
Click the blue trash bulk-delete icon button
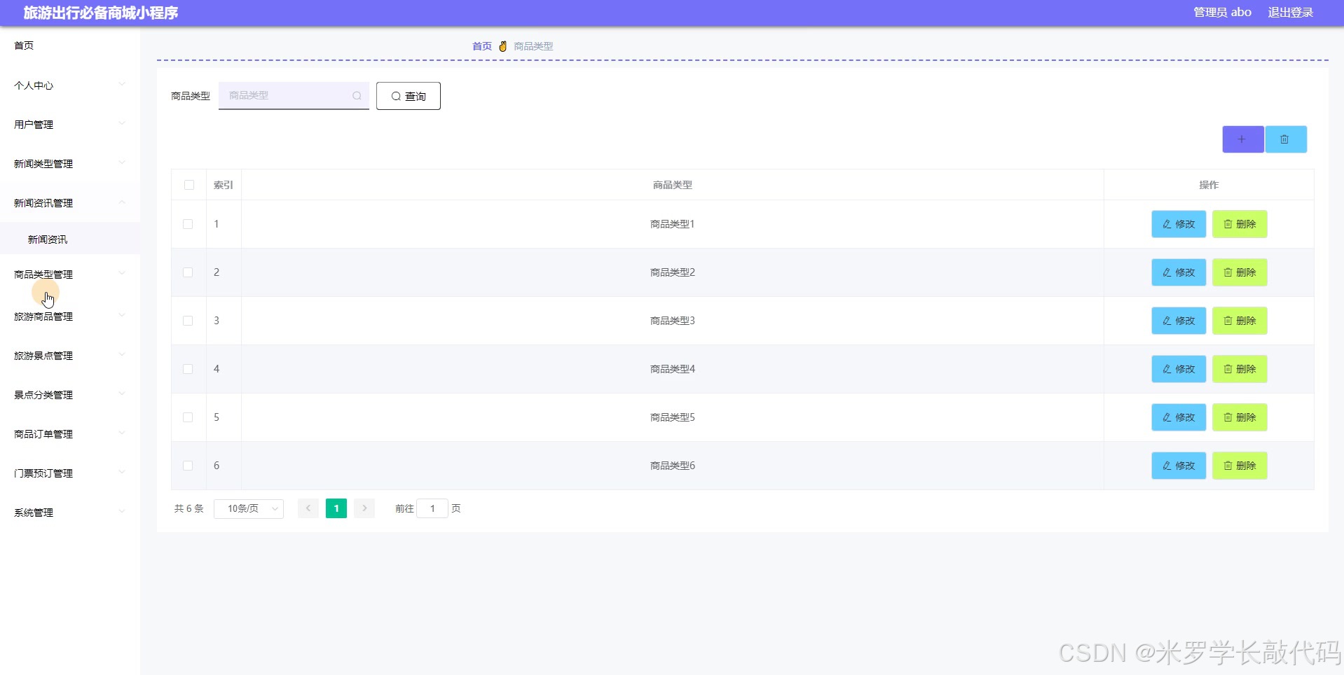[1285, 139]
